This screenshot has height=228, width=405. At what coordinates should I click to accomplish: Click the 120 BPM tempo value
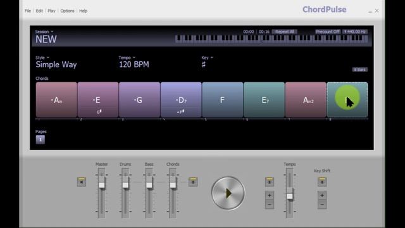click(x=134, y=65)
